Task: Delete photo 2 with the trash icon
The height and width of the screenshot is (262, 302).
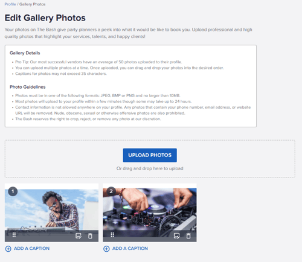Action: tap(188, 236)
